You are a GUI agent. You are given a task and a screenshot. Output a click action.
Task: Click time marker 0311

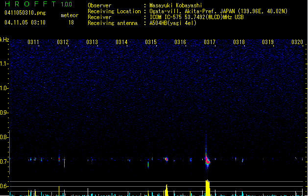coord(33,42)
